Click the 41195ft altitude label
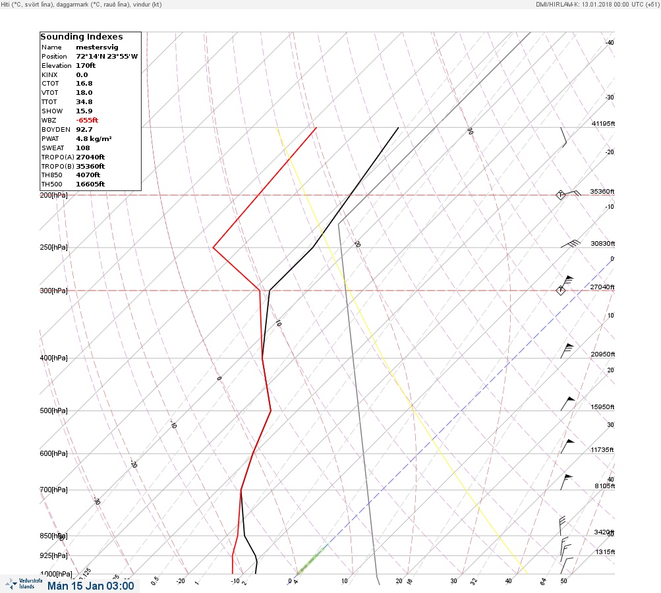Viewport: 661px width, 593px height. (603, 123)
